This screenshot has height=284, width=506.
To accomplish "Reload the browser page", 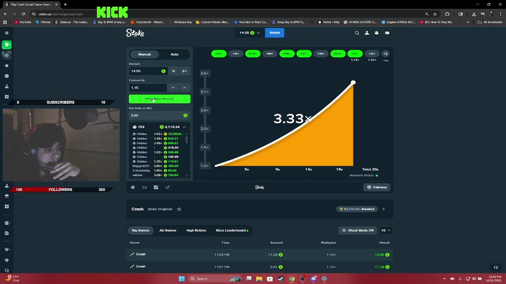I will point(23,14).
